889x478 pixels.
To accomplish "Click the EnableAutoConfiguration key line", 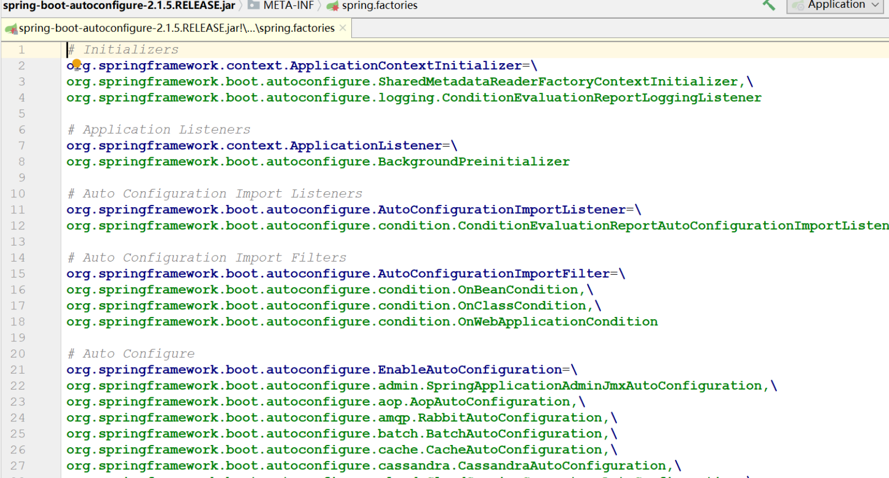I will pyautogui.click(x=322, y=369).
